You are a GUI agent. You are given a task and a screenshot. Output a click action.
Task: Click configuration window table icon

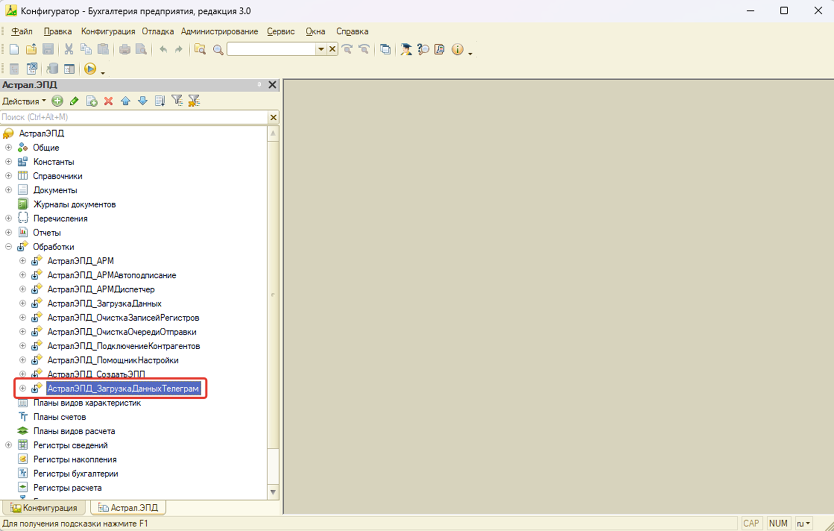click(x=69, y=69)
